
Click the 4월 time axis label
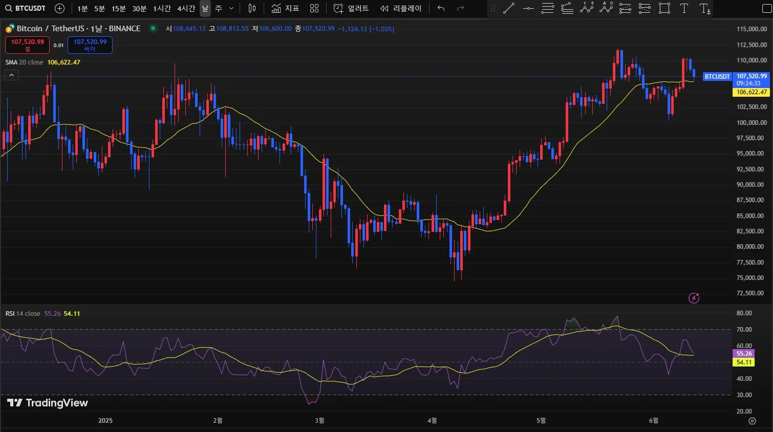click(432, 421)
